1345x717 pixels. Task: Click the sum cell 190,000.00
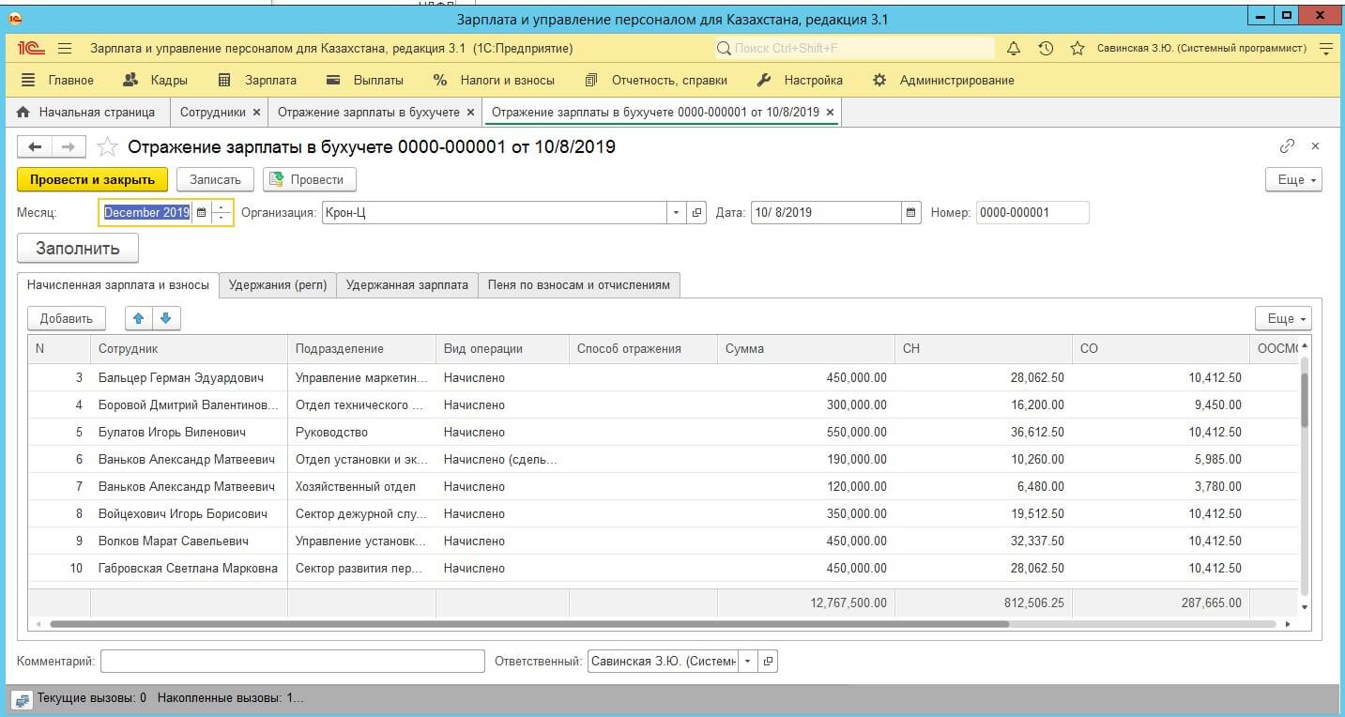click(x=806, y=460)
